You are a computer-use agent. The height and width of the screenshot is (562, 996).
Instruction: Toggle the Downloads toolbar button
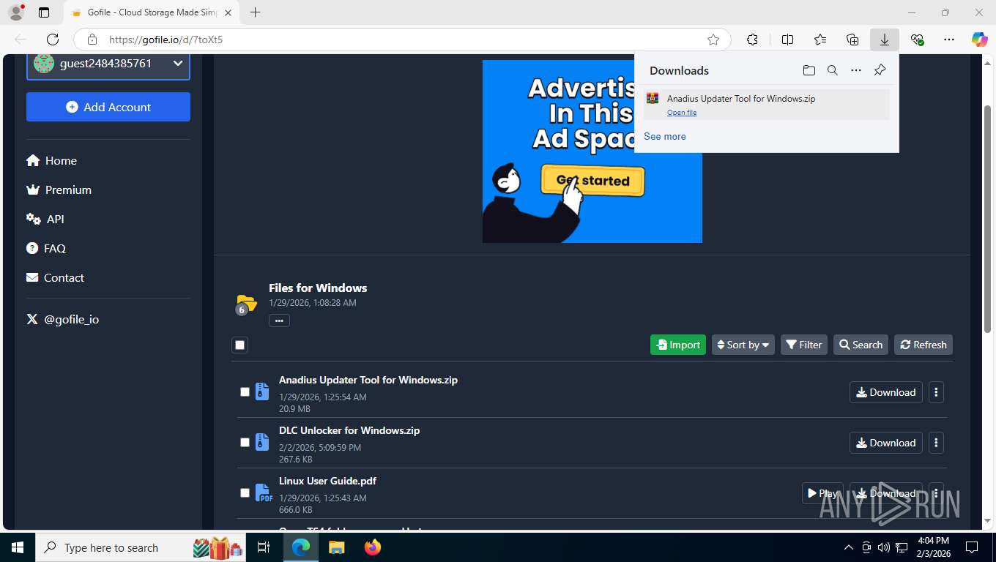[x=885, y=40]
